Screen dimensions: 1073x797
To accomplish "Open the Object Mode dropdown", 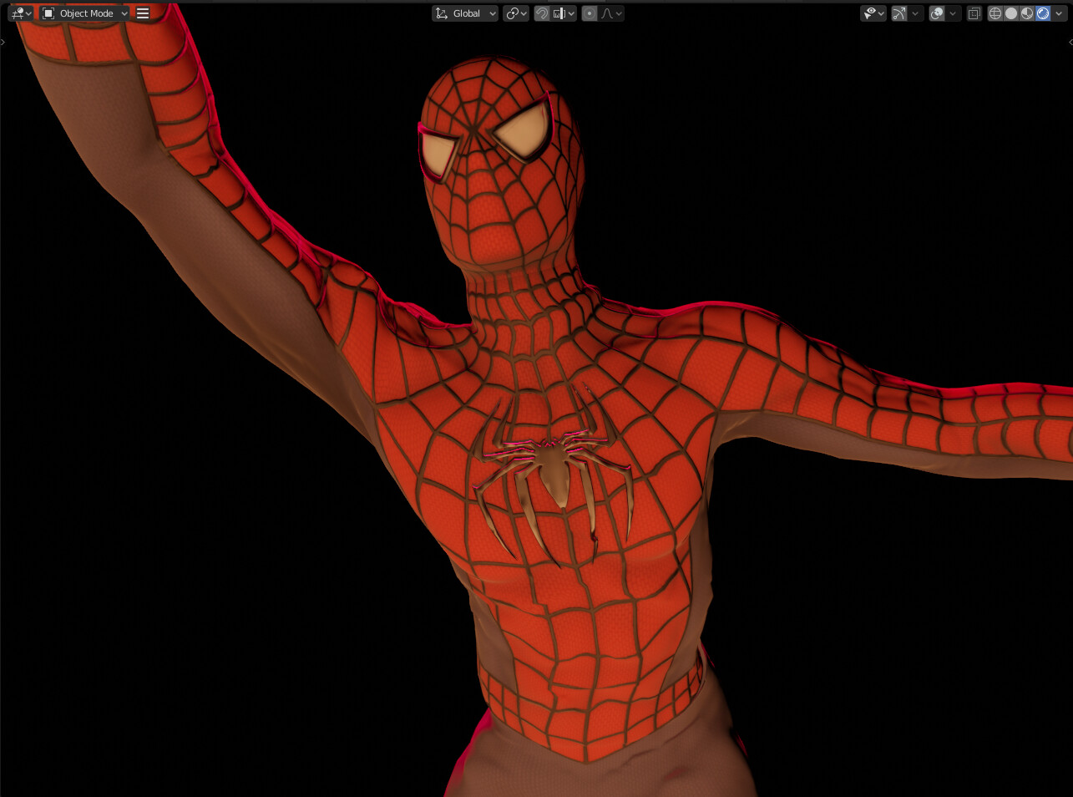I will point(85,13).
